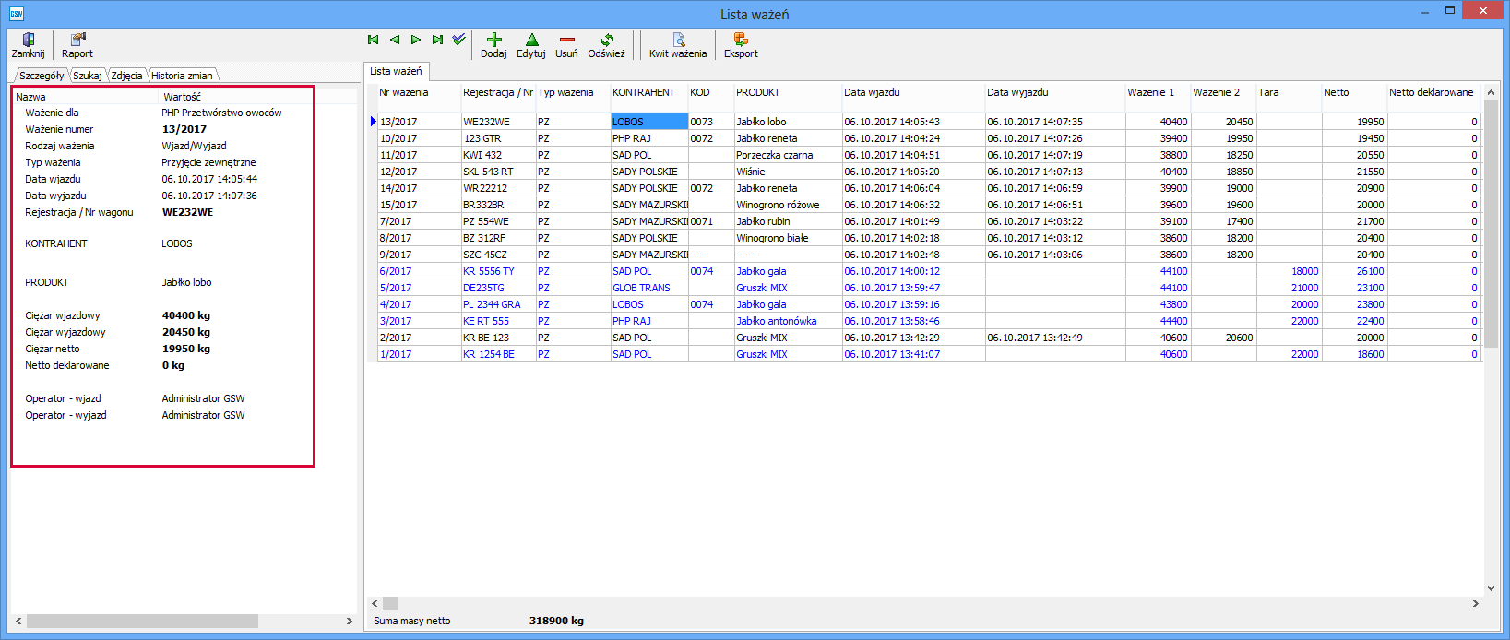
Task: Click the blue double-checkmark icon
Action: tap(458, 40)
